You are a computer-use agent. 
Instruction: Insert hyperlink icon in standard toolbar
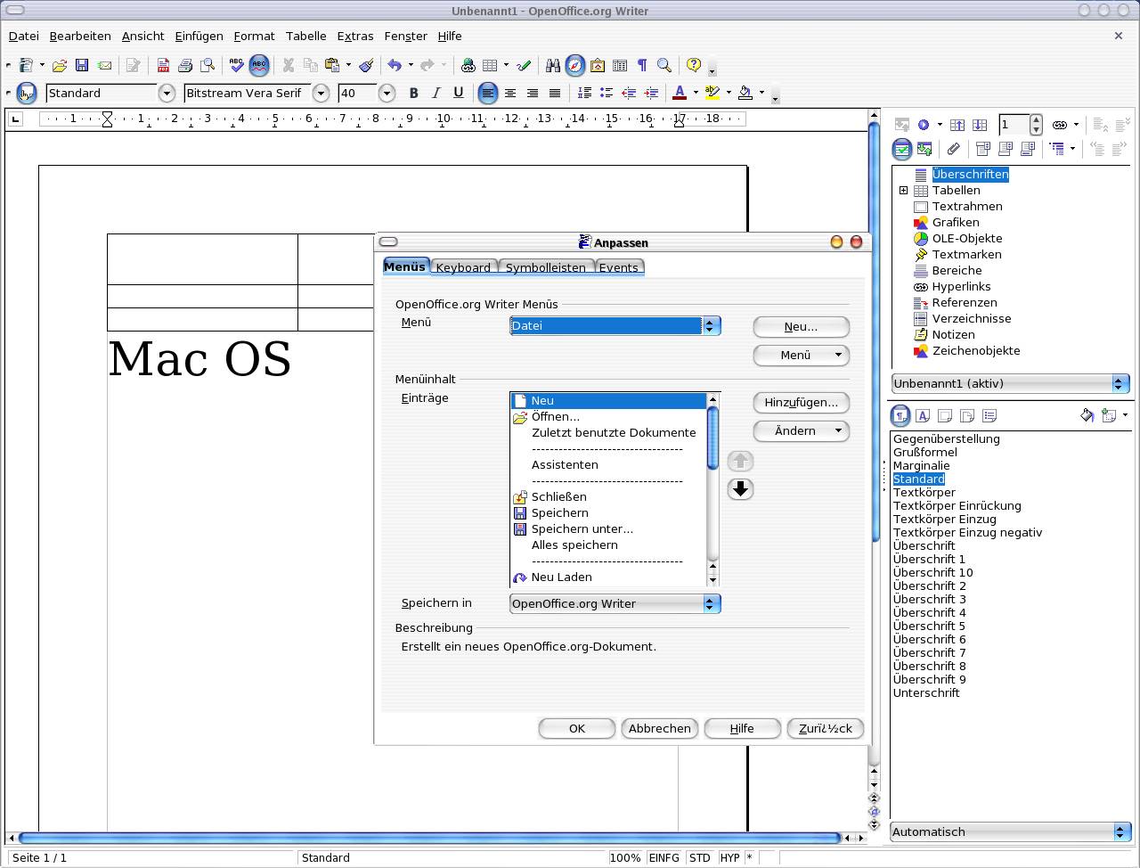468,65
